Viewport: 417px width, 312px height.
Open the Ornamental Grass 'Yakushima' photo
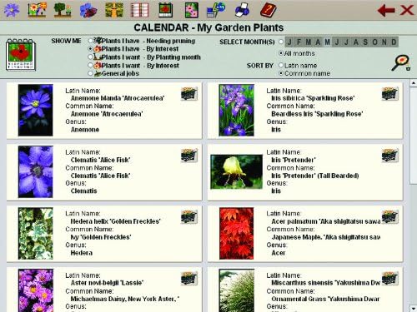[237, 290]
